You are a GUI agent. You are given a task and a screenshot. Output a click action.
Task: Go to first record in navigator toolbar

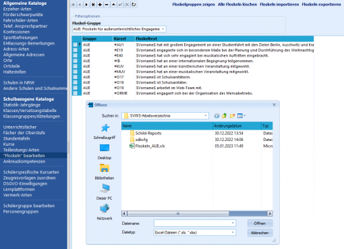tap(73, 5)
